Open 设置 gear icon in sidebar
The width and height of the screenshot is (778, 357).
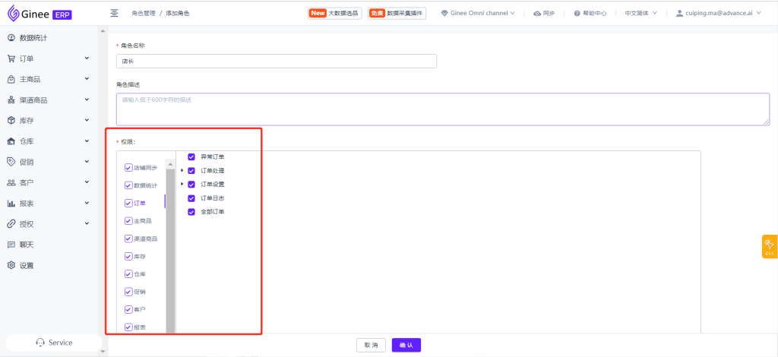11,265
